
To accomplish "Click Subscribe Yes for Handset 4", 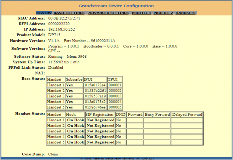I will [x=74, y=102].
